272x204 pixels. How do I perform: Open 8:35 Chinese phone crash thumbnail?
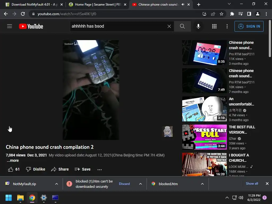[x=204, y=53]
